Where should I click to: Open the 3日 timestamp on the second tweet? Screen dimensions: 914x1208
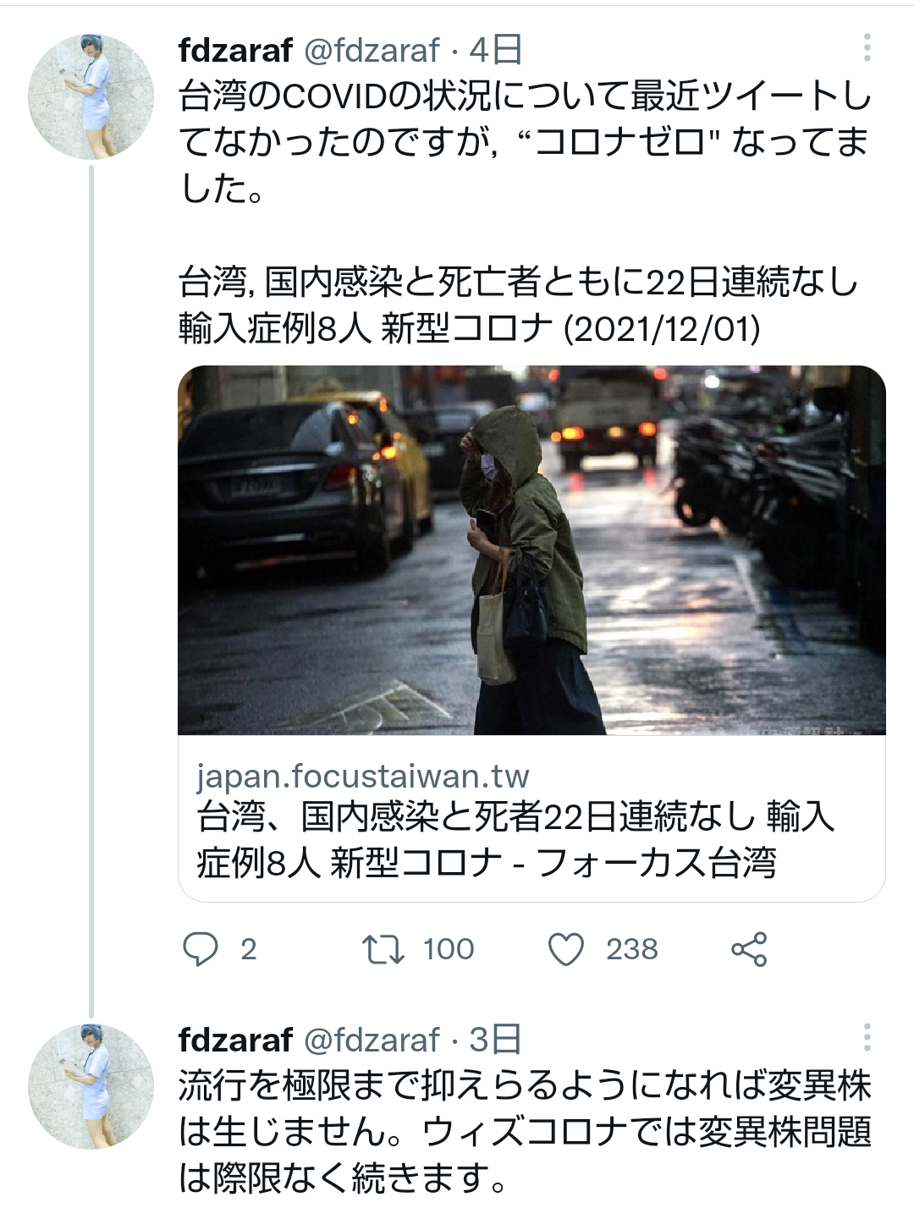pos(496,1040)
